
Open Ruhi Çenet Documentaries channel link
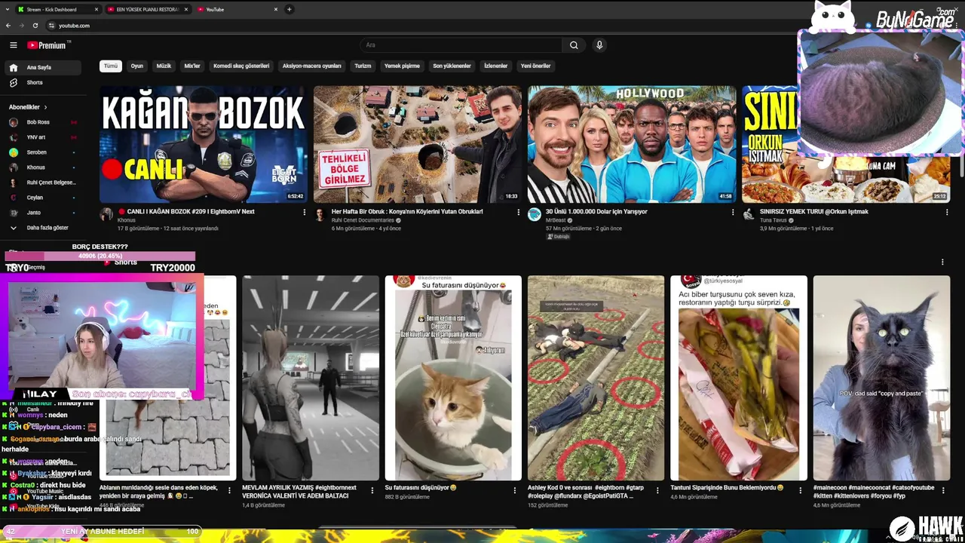click(363, 220)
